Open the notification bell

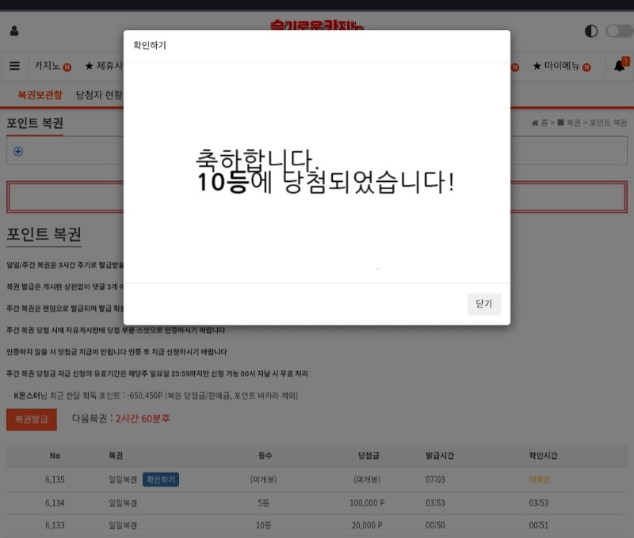(620, 66)
